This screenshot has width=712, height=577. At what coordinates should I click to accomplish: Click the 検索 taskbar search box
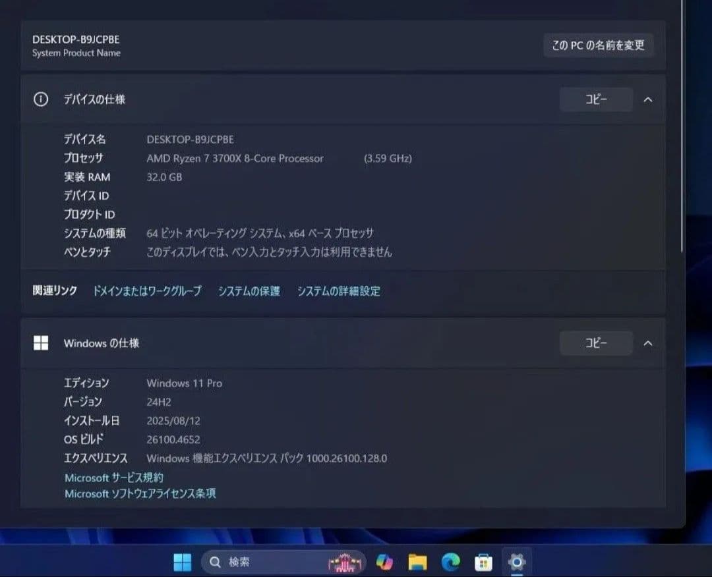pyautogui.click(x=283, y=563)
